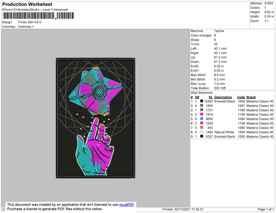Select the black swatch in stop 9
The image size is (276, 213).
(x=201, y=136)
